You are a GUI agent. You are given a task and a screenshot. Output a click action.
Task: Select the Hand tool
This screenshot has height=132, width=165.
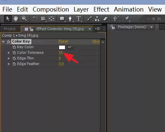[16, 18]
